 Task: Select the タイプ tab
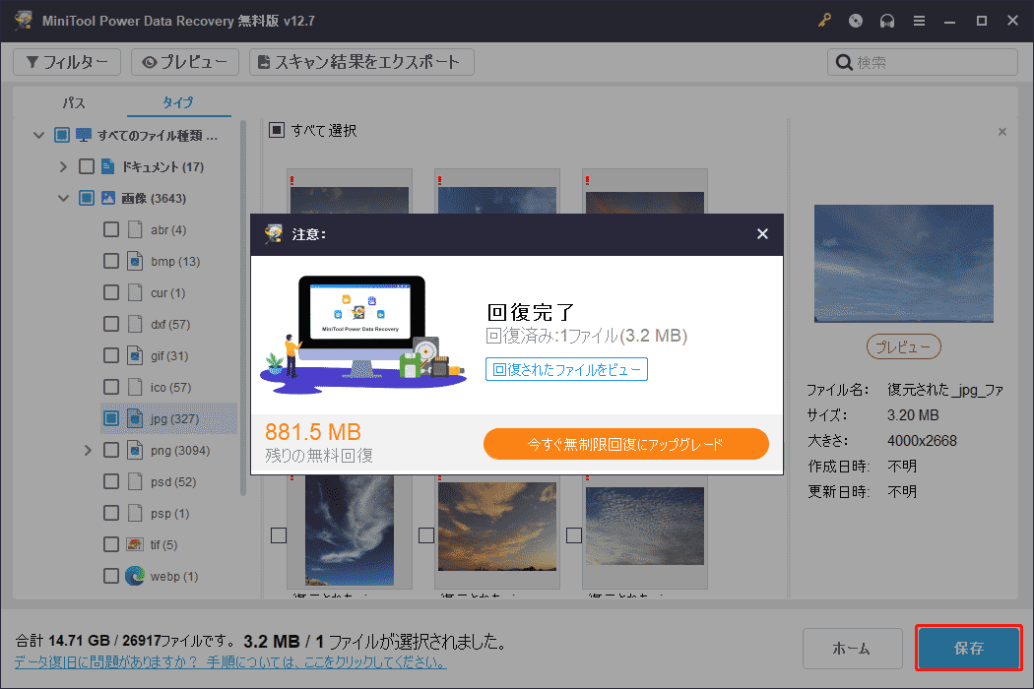177,101
